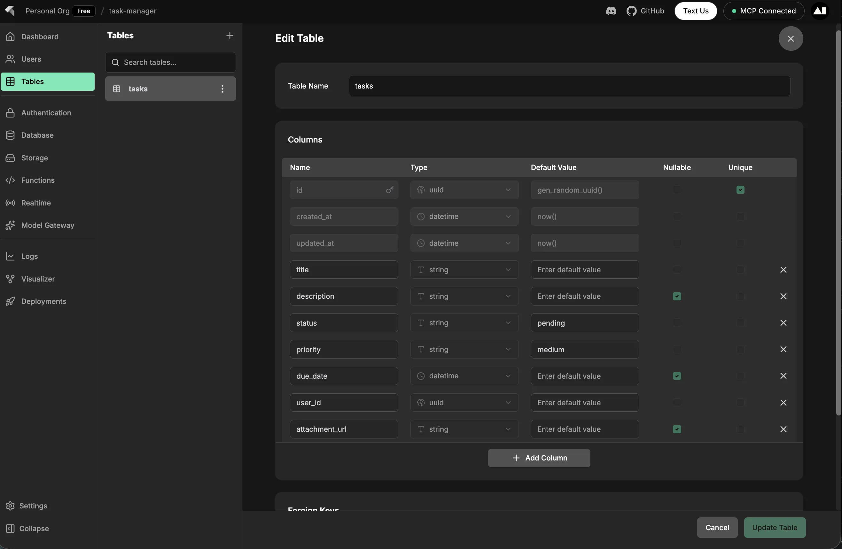This screenshot has width=842, height=549.
Task: Close the Edit Table panel
Action: (x=791, y=39)
